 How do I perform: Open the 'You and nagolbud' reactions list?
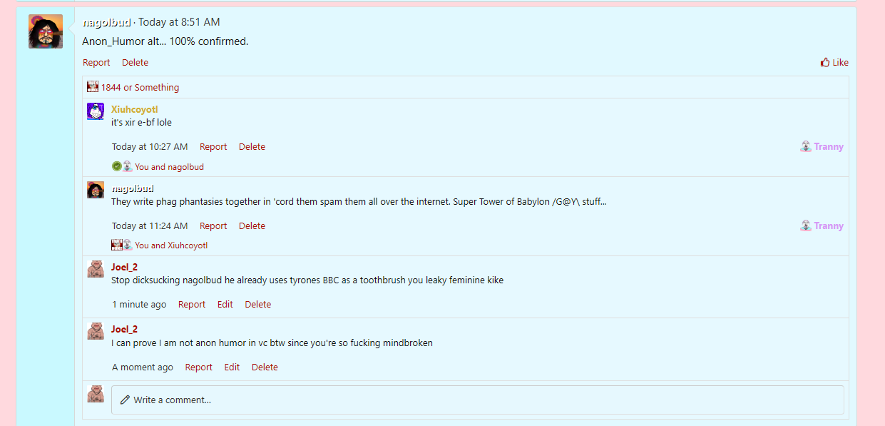(169, 166)
